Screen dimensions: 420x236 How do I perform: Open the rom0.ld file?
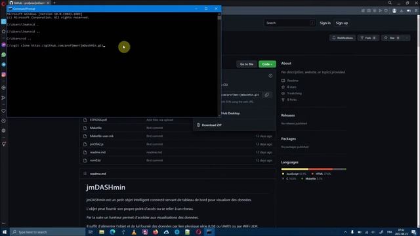pos(95,160)
